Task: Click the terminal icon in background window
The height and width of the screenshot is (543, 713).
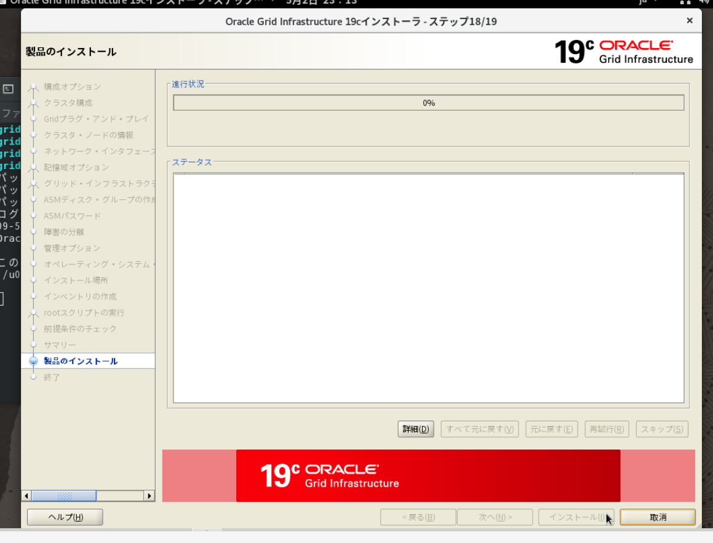Action: [x=8, y=89]
